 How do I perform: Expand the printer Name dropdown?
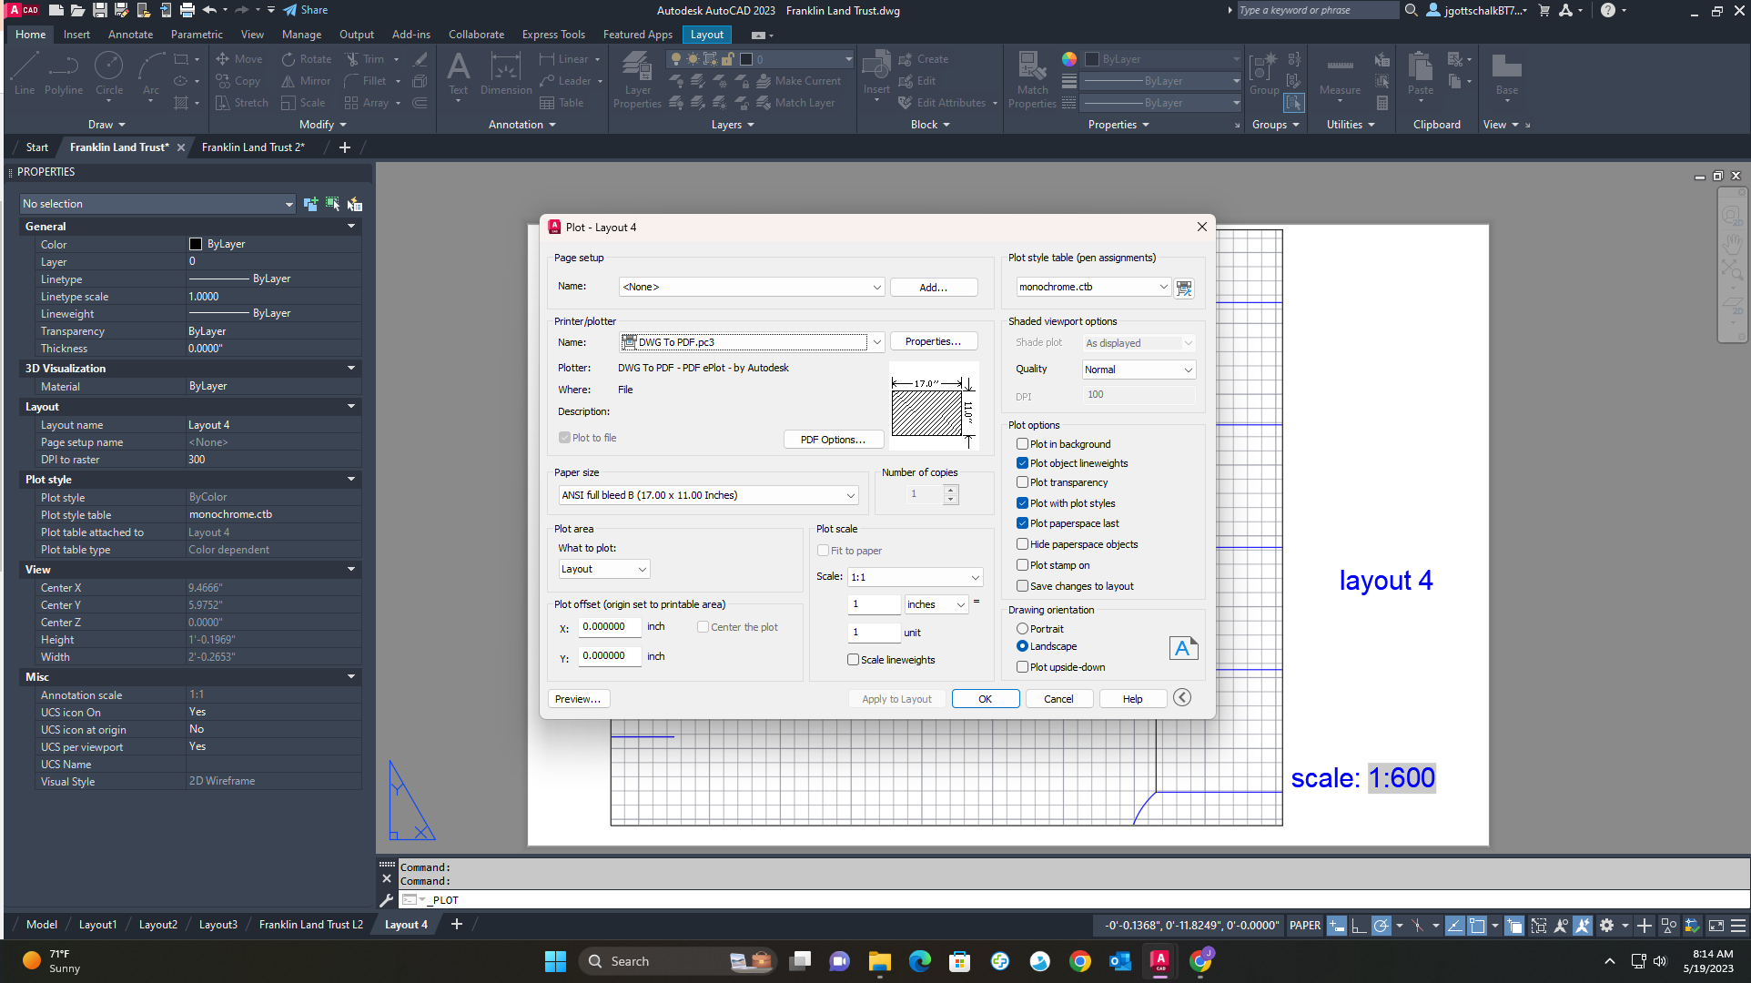click(875, 342)
